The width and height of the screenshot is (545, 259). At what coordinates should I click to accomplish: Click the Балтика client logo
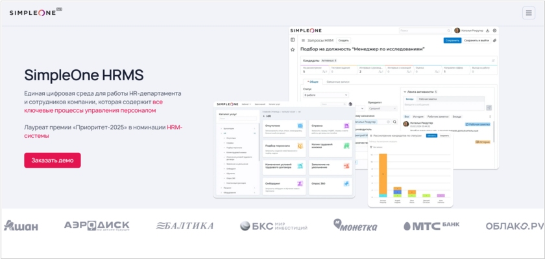184,226
